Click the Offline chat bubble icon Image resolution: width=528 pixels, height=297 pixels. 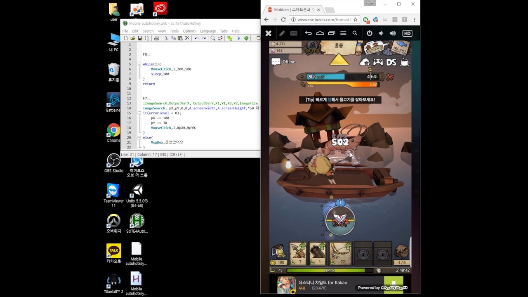(276, 62)
